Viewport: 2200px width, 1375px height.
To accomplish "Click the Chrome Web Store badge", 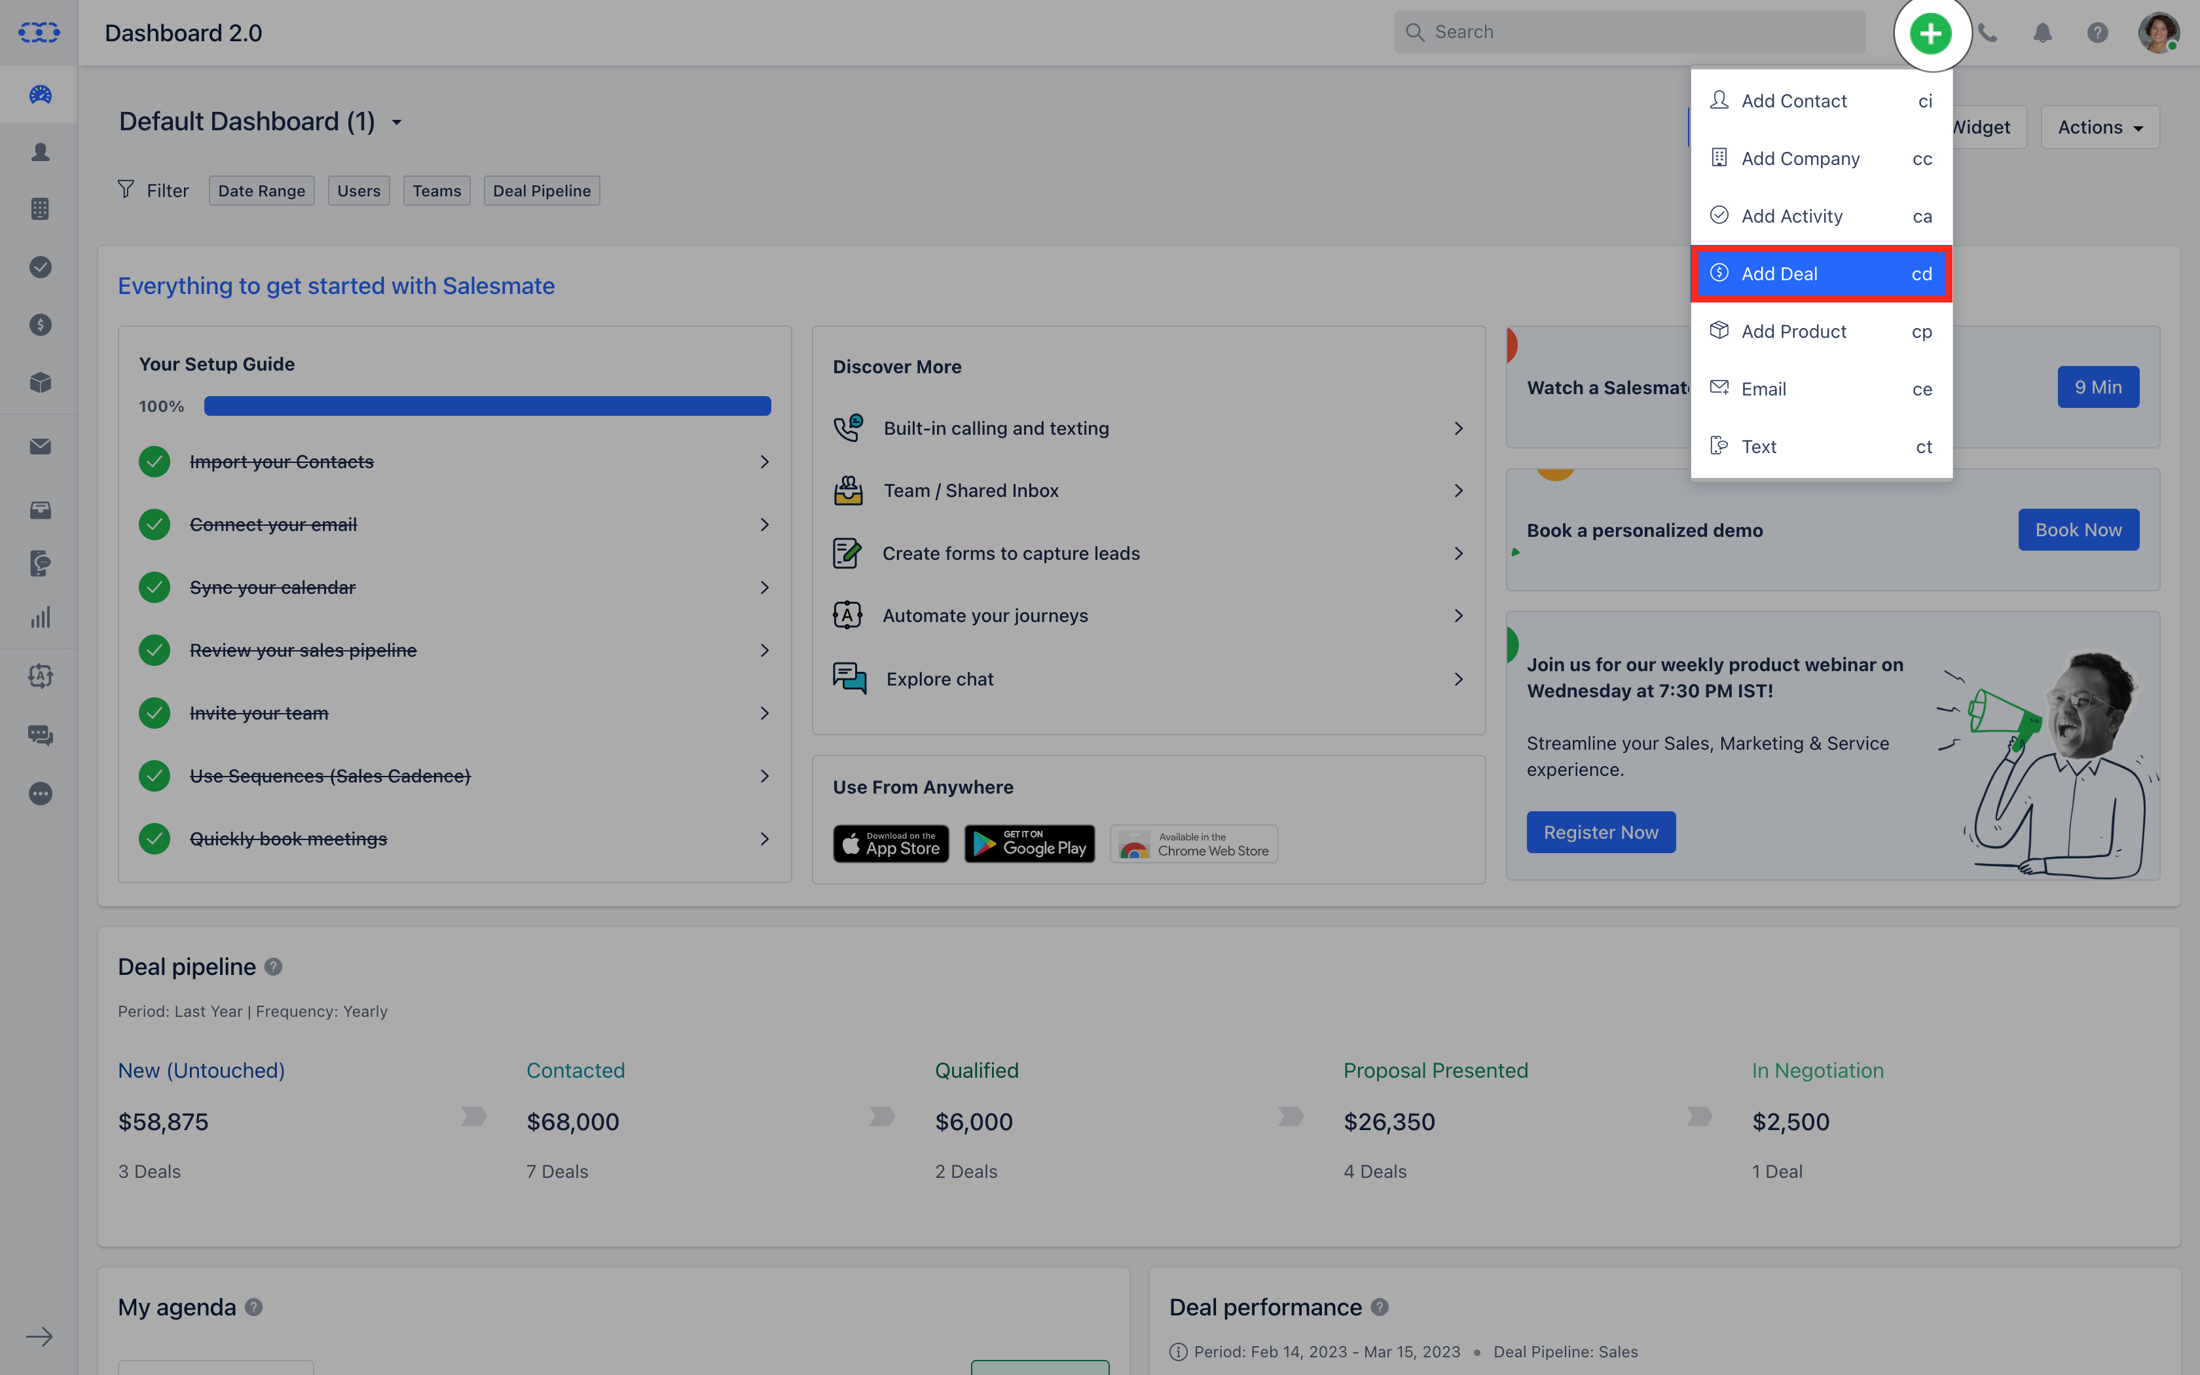I will pyautogui.click(x=1194, y=844).
